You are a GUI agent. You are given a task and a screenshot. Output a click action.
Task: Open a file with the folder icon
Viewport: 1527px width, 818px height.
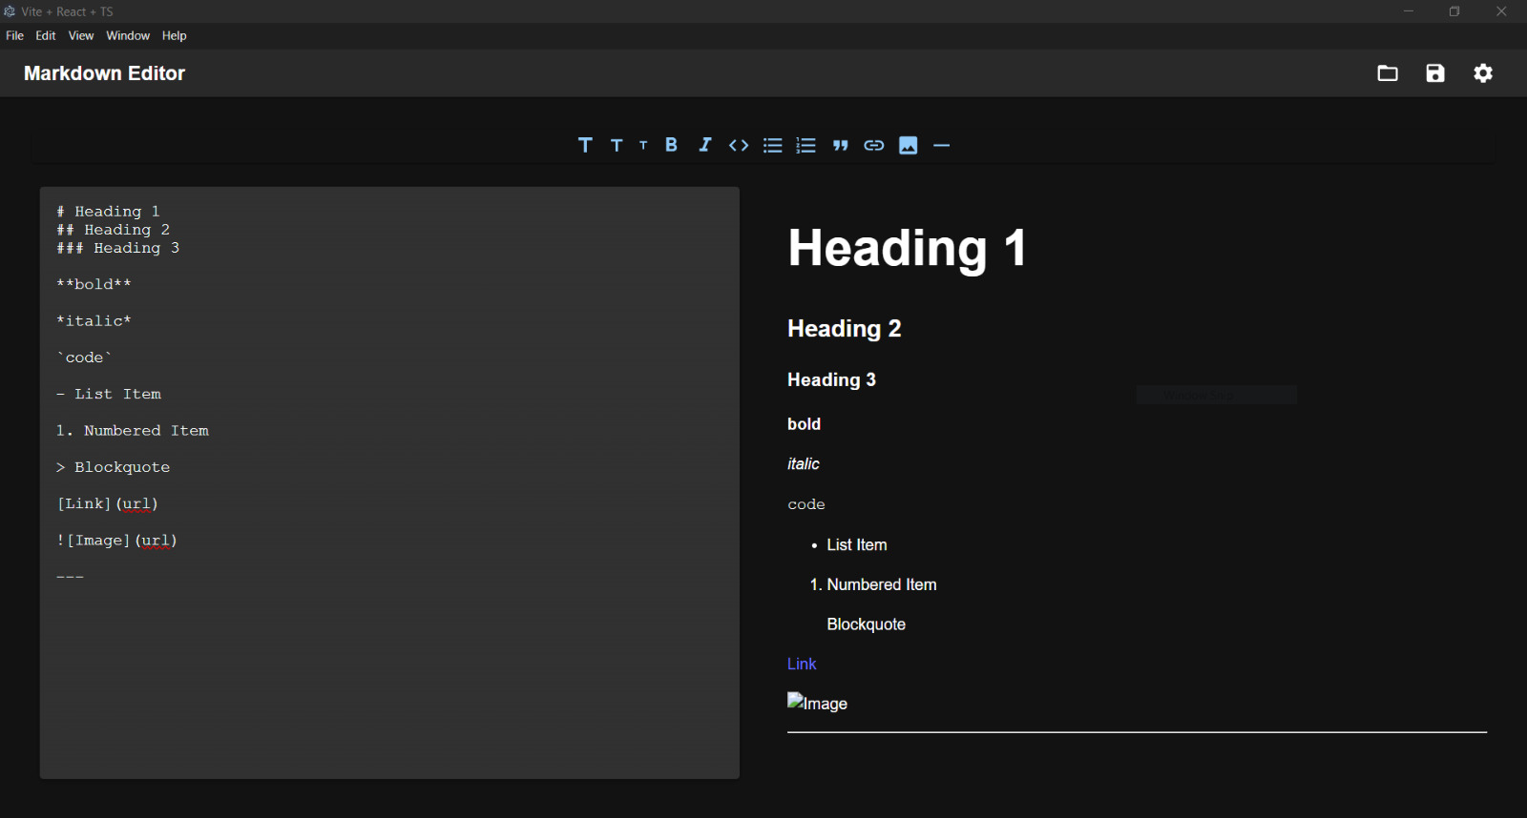[x=1388, y=73]
